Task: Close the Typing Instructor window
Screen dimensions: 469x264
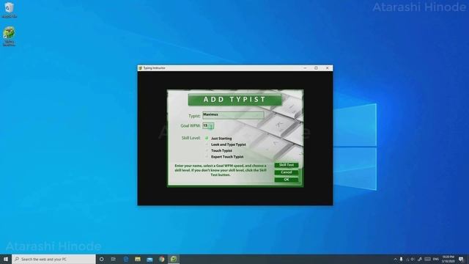Action: coord(328,68)
